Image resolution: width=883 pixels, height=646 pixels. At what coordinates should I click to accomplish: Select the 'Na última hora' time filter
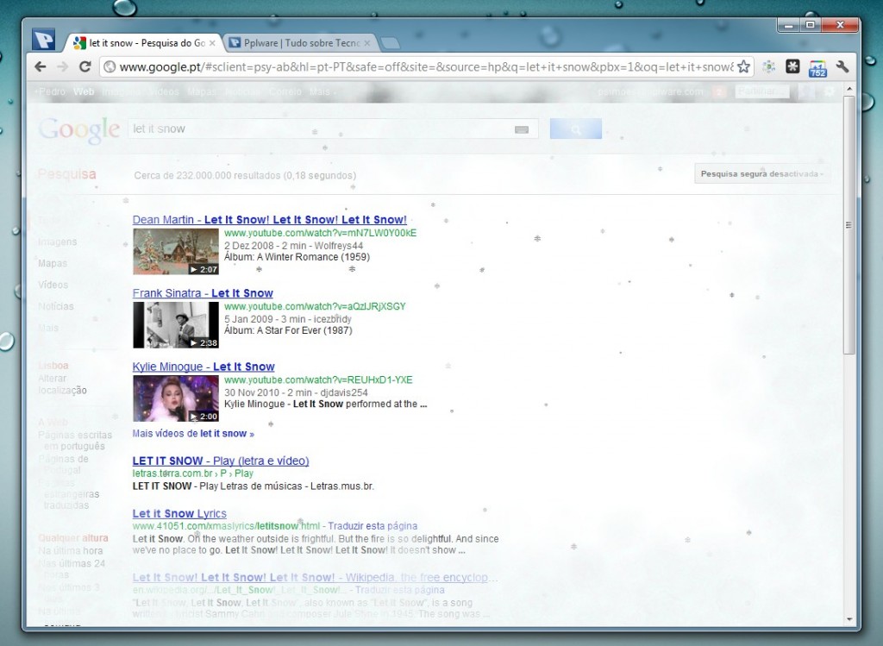[71, 551]
